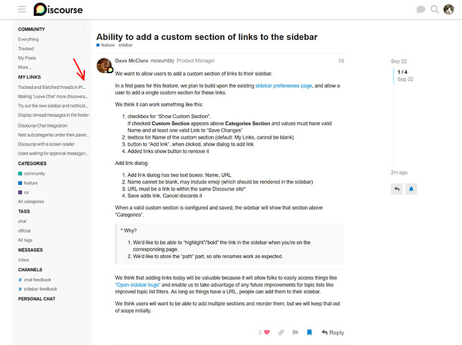462x345 pixels.
Task: Open the sidebar preferences page link
Action: [283, 86]
